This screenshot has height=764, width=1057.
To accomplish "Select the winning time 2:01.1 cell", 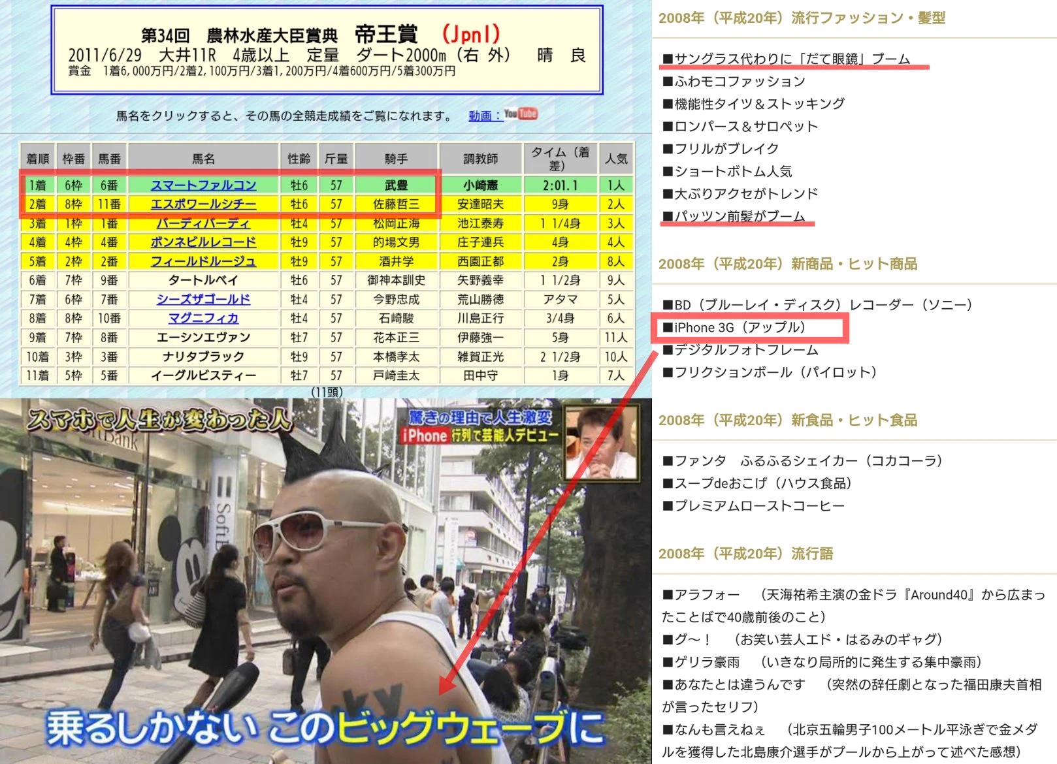I will pyautogui.click(x=561, y=185).
